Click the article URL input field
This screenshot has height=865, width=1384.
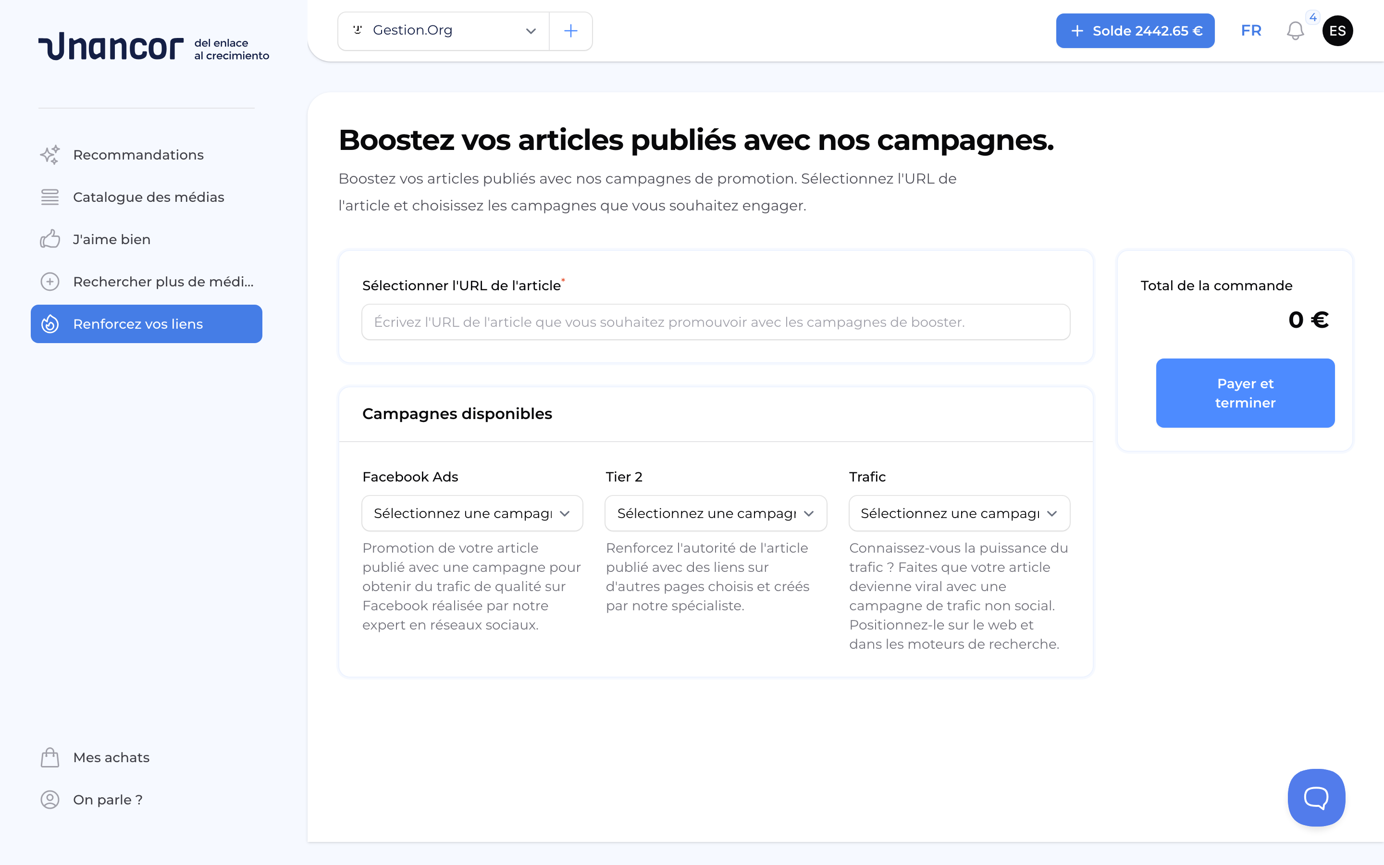pos(715,321)
